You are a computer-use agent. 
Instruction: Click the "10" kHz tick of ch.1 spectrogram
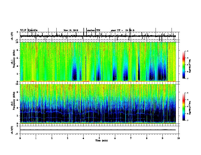[x=17, y=42]
